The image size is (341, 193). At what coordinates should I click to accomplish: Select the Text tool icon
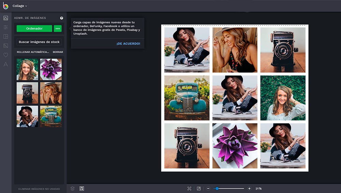click(5, 64)
